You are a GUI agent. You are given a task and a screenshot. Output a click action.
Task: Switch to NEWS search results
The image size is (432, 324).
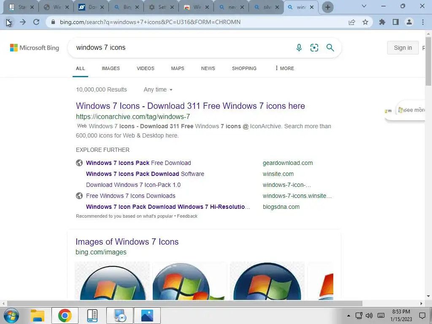tap(208, 68)
